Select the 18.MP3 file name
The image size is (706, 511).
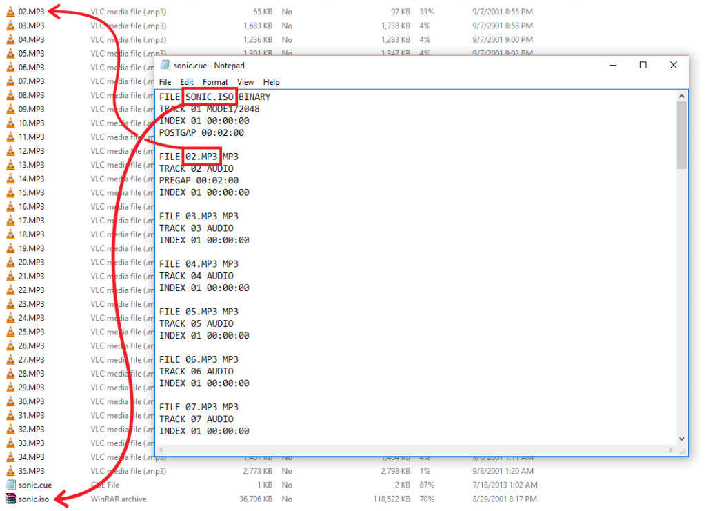click(x=32, y=234)
